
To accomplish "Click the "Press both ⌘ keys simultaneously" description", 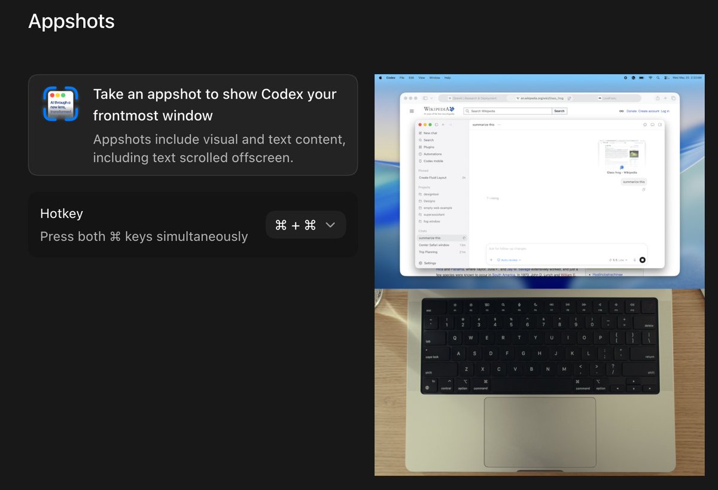I will click(144, 236).
